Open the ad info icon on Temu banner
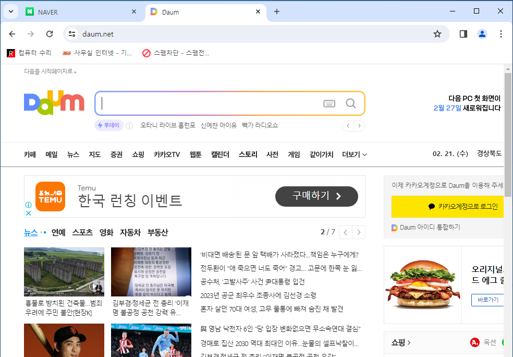 coord(29,205)
